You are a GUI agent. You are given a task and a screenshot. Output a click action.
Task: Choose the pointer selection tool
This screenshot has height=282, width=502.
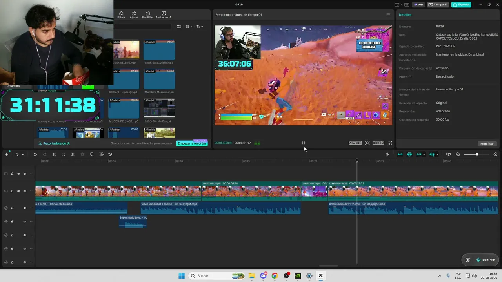pyautogui.click(x=17, y=154)
